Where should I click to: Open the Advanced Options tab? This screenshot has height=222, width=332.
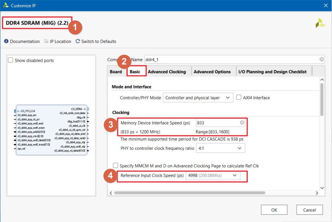click(212, 71)
